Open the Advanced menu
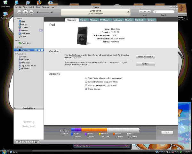This screenshot has height=154, width=192. pos(45,7)
